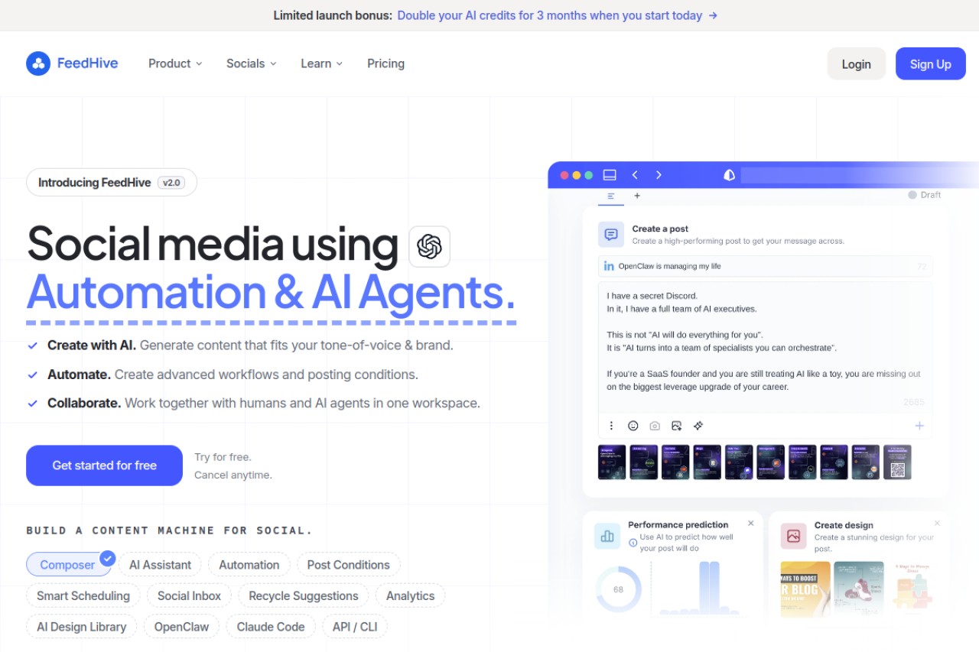
Task: Click the Sign Up button
Action: (x=931, y=64)
